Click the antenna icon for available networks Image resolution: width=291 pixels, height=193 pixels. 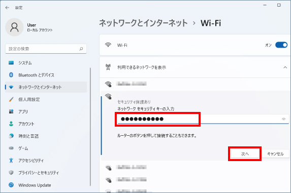108,67
